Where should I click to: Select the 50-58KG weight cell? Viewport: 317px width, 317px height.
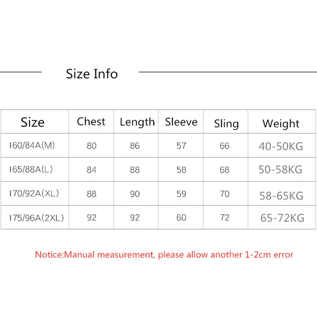pyautogui.click(x=281, y=170)
